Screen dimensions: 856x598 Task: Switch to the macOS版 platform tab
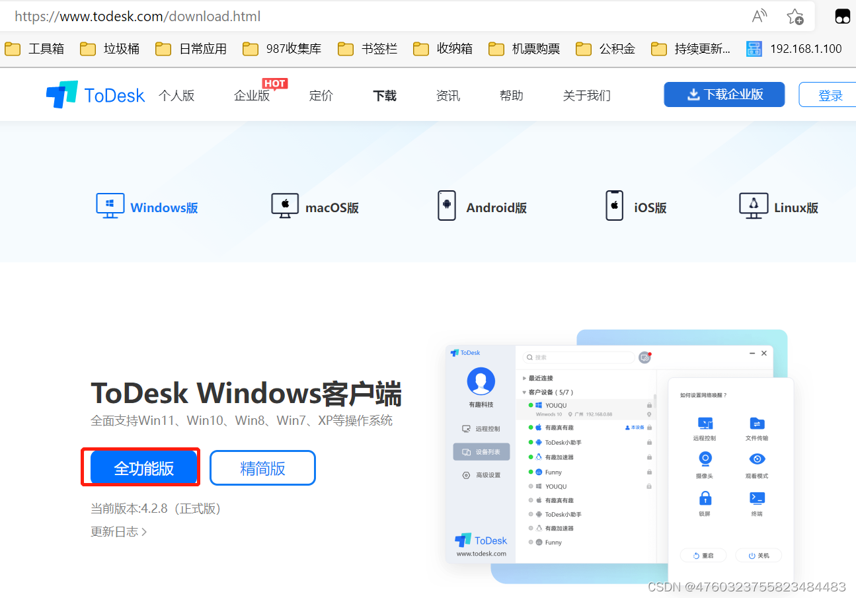[x=315, y=207]
